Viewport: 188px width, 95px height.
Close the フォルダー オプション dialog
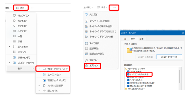tap(183, 33)
